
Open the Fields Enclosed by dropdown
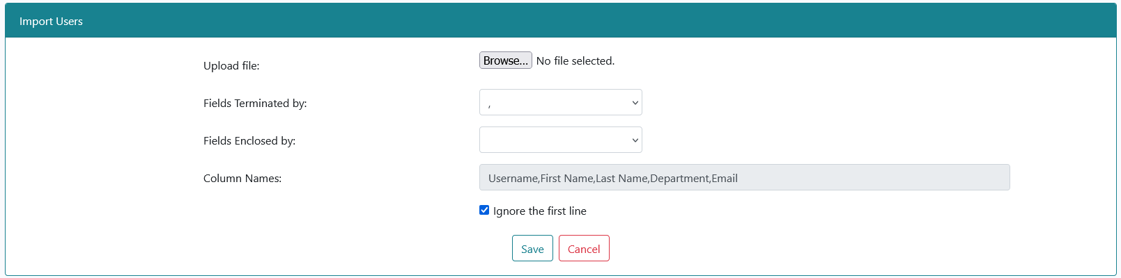[x=561, y=140]
